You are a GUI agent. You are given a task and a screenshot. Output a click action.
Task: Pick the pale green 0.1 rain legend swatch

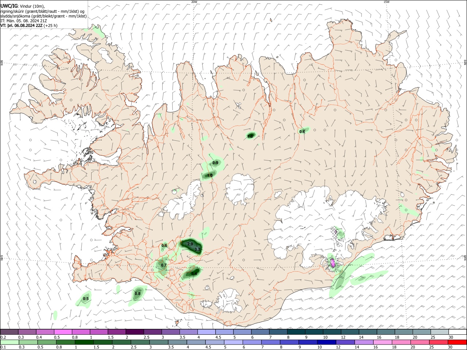pyautogui.click(x=9, y=342)
